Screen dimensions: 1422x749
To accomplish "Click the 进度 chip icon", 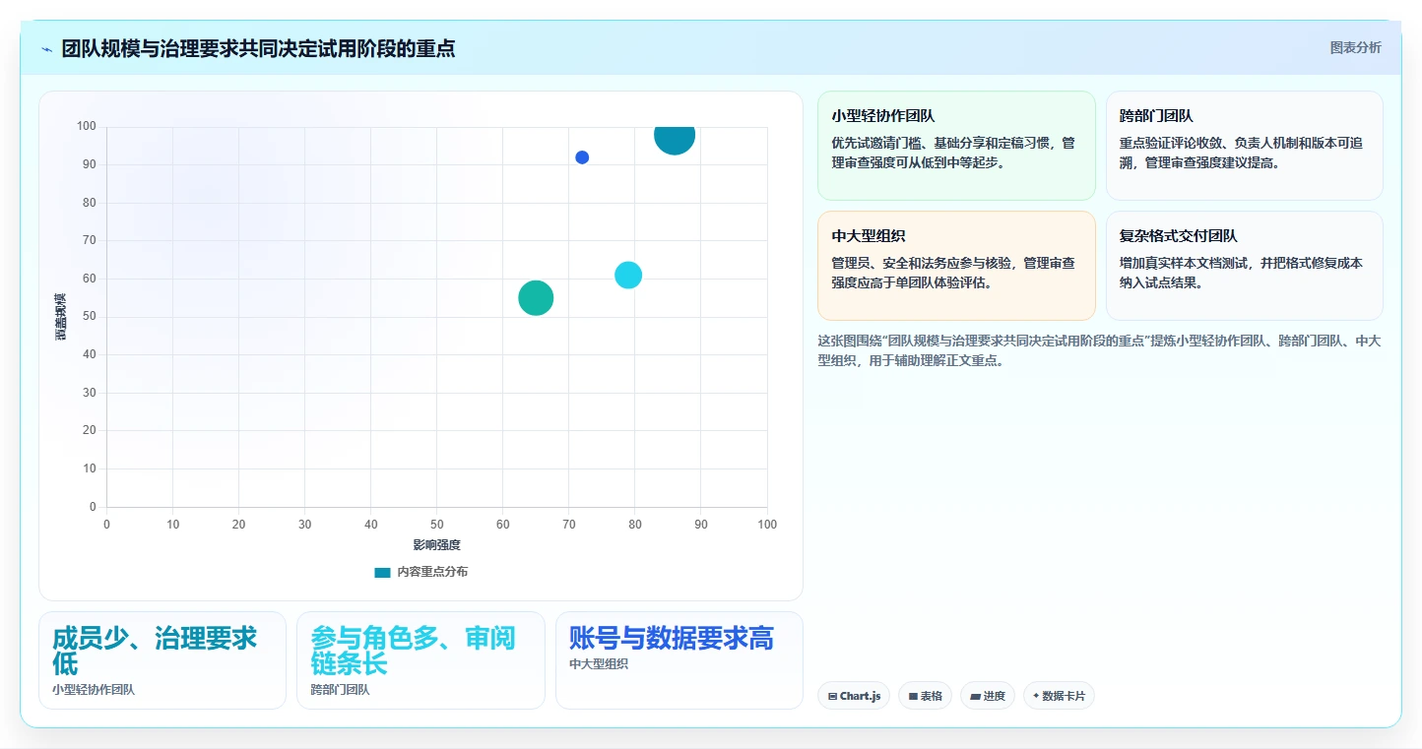I will coord(975,696).
